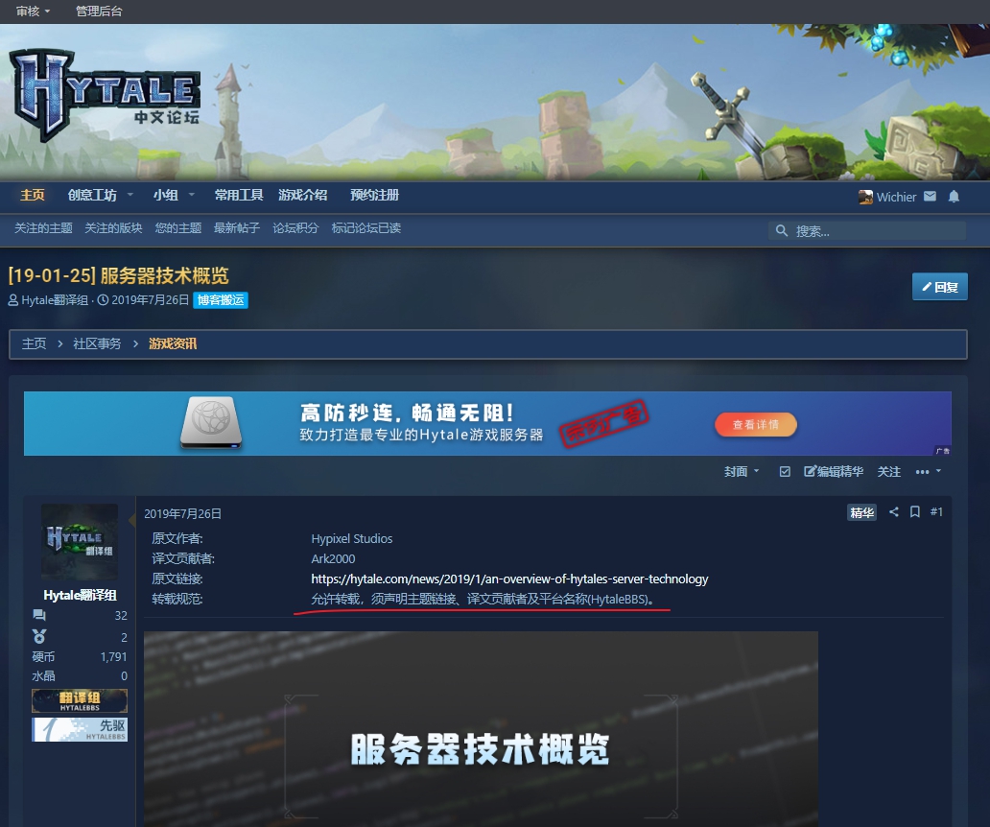Click 游戏资讯 in the breadcrumb

coord(173,343)
